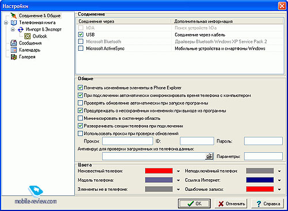Open Элементы не в телефоне color dropdown
The height and width of the screenshot is (211, 288).
tap(178, 190)
